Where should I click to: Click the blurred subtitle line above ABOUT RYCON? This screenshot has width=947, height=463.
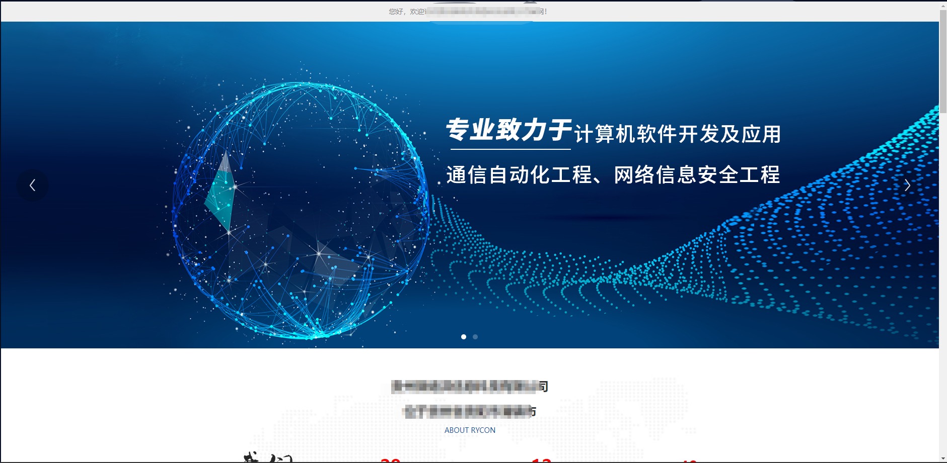coord(470,412)
